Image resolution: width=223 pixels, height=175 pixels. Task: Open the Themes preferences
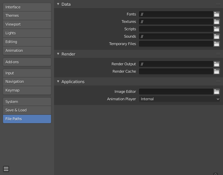(27, 15)
